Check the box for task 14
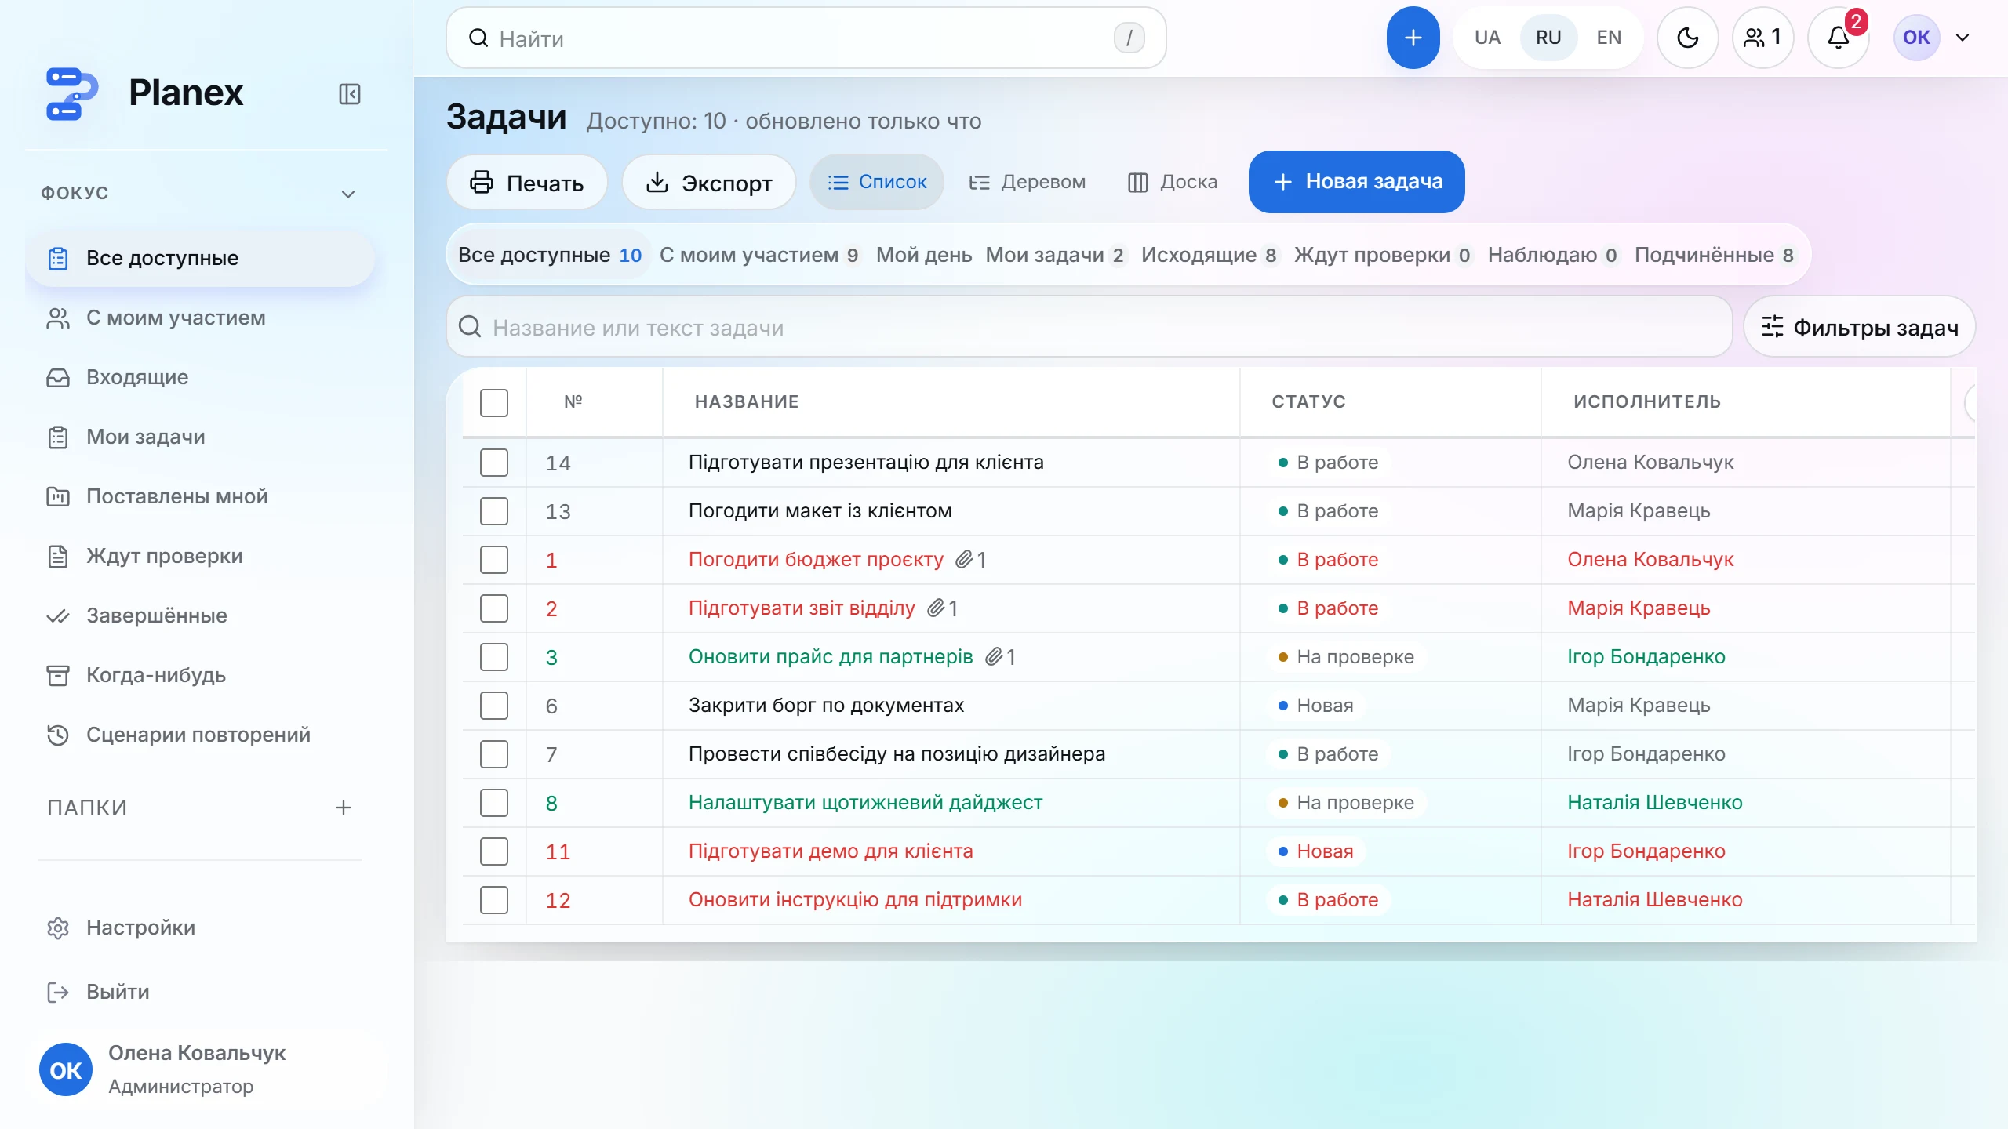The width and height of the screenshot is (2008, 1129). tap(494, 463)
